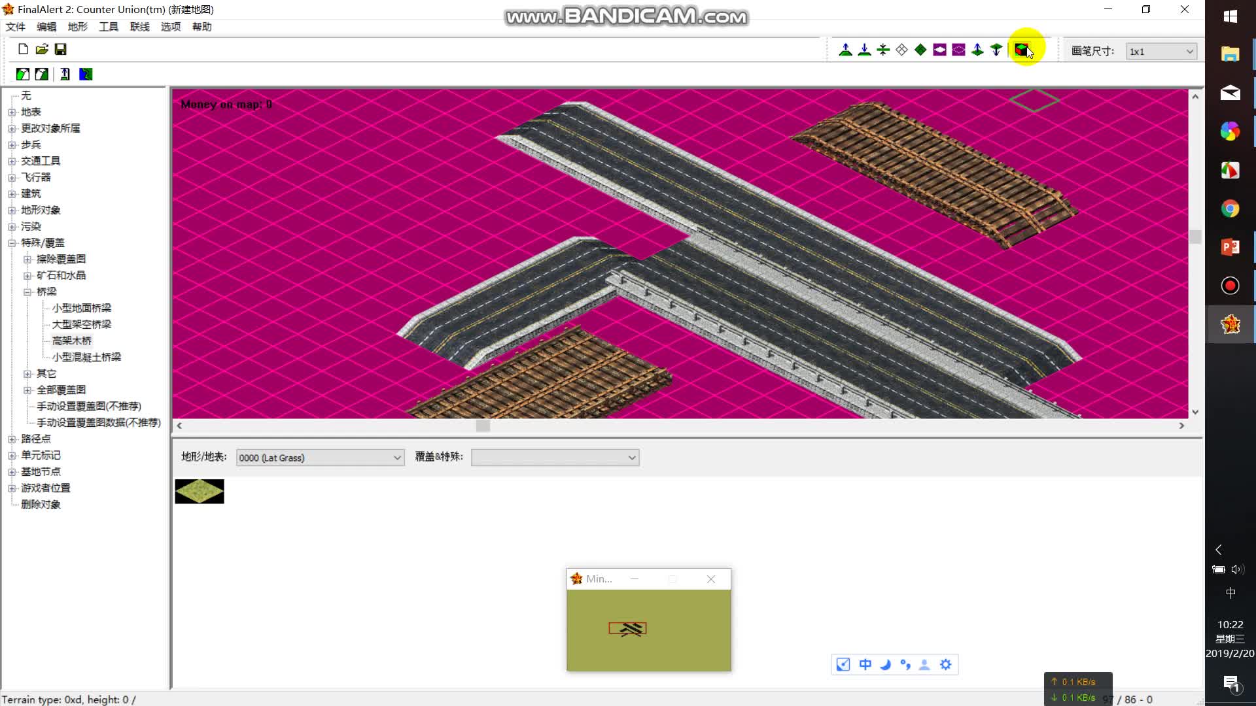Click the hide single field icon
This screenshot has width=1256, height=706.
click(939, 50)
